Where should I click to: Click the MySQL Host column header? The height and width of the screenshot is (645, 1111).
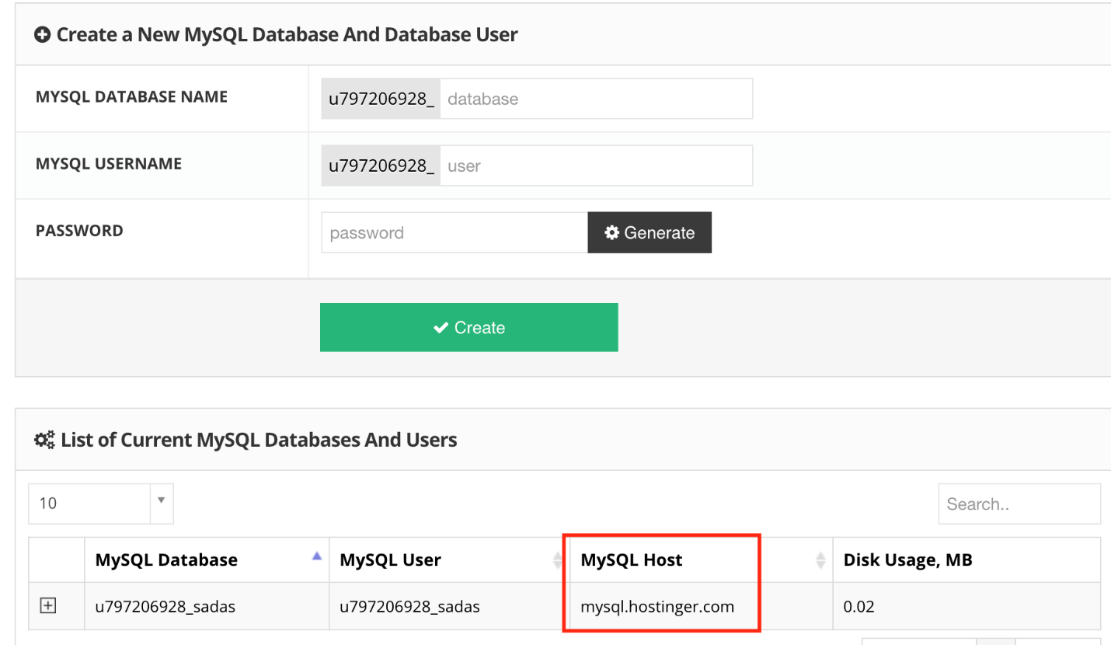tap(702, 560)
